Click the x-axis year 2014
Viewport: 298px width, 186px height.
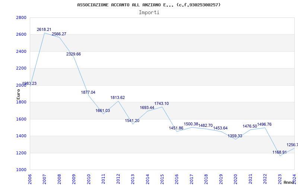point(148,179)
